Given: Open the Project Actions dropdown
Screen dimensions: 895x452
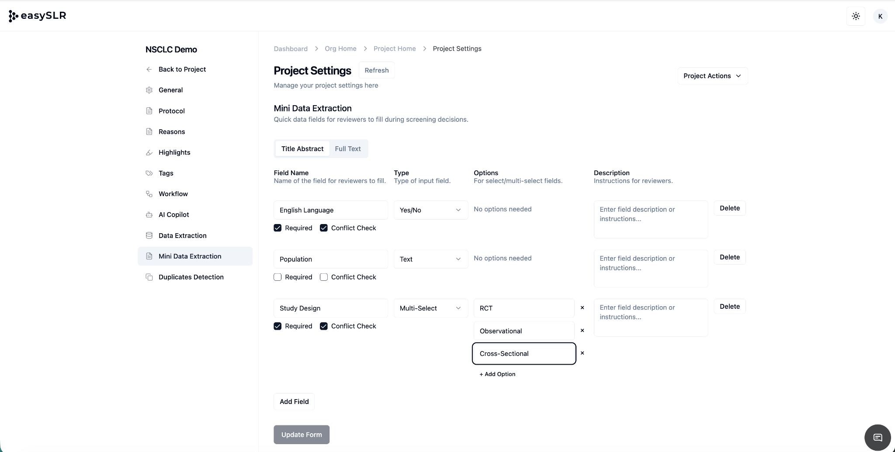Looking at the screenshot, I should (712, 76).
